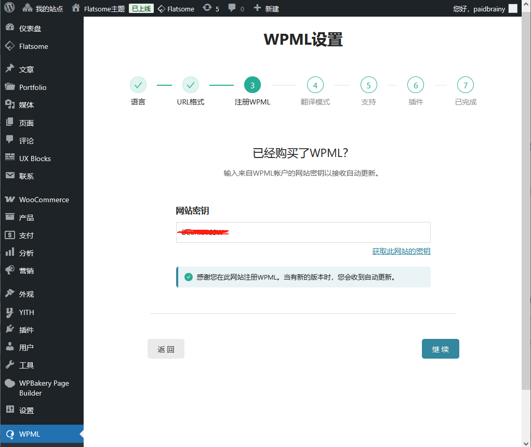Click the user avatar next to paidbrainy
This screenshot has height=447, width=531.
[513, 8]
